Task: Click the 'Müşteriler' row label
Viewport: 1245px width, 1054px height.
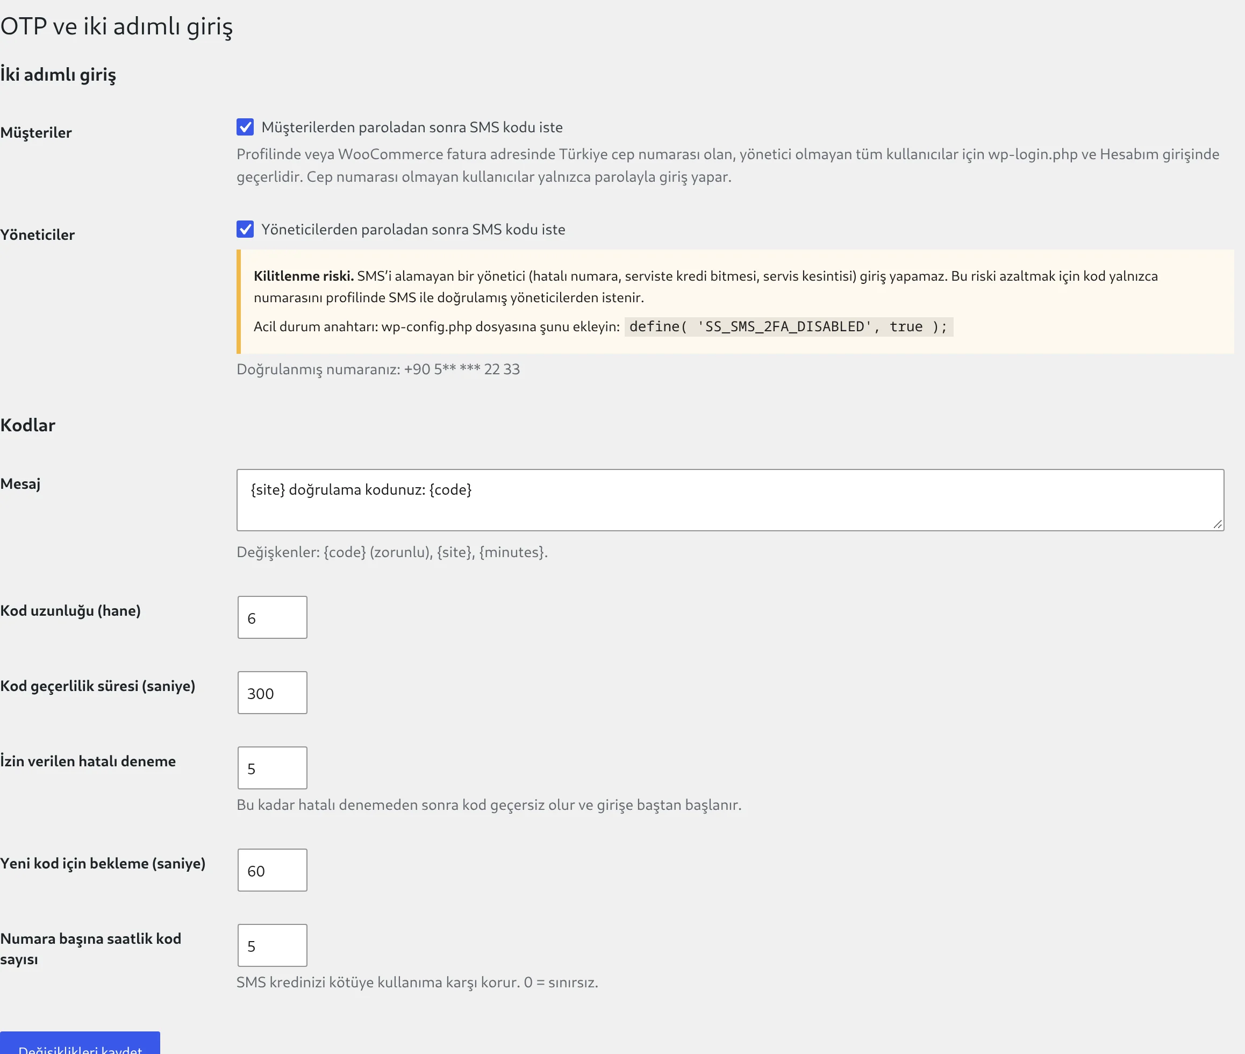Action: pyautogui.click(x=36, y=133)
